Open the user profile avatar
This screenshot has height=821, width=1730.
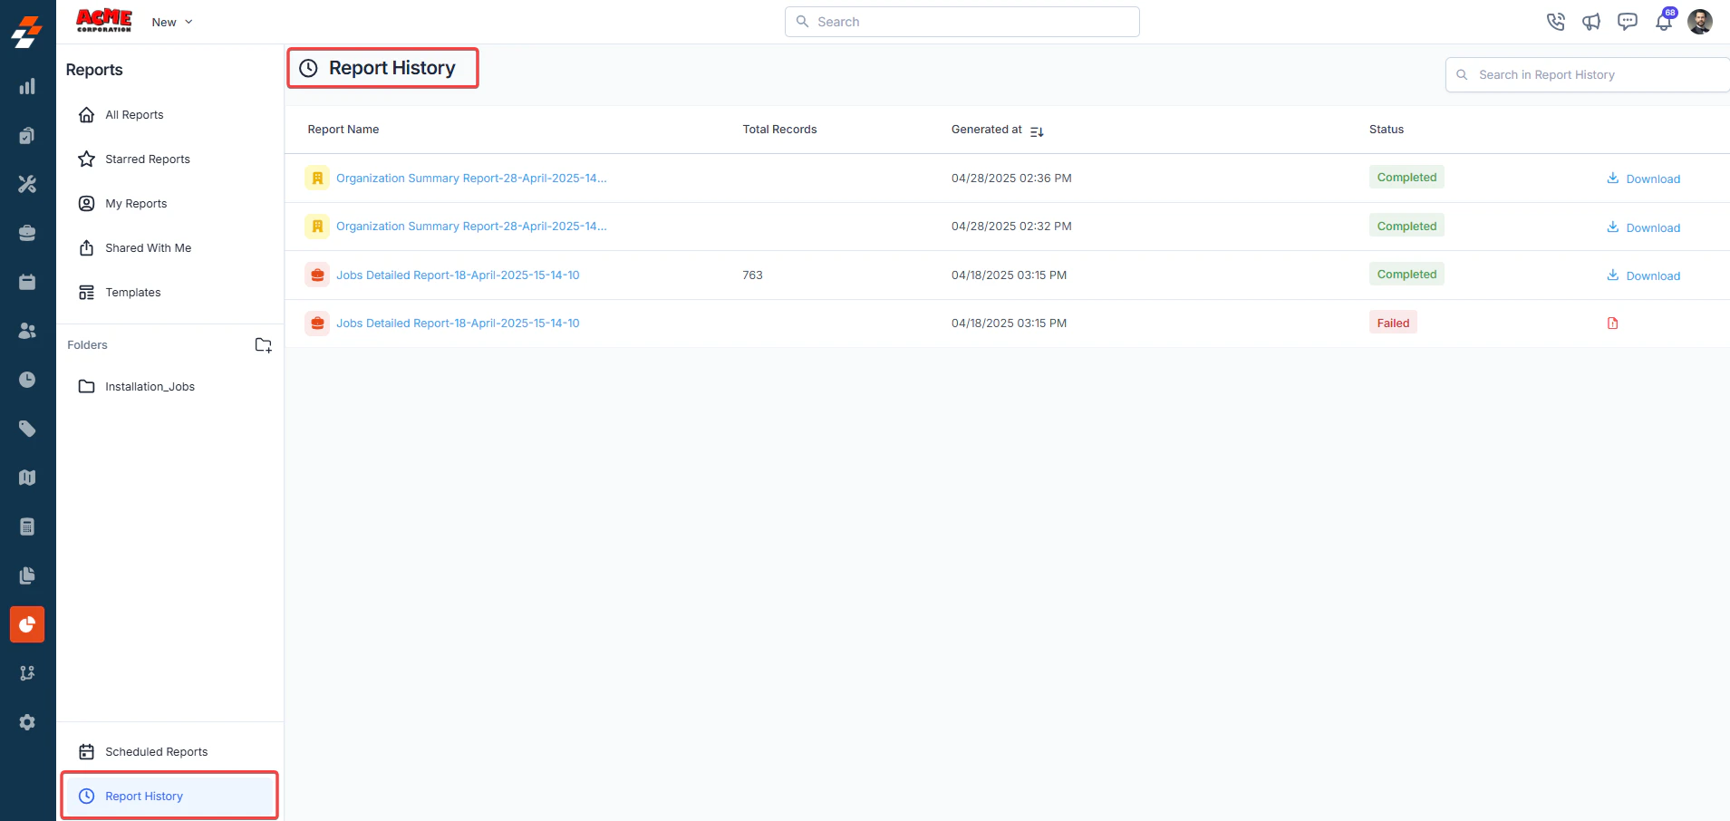click(x=1700, y=22)
